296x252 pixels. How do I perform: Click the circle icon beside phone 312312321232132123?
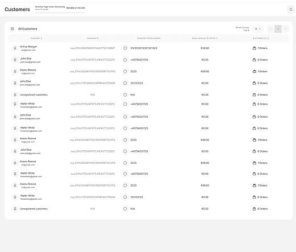click(125, 48)
